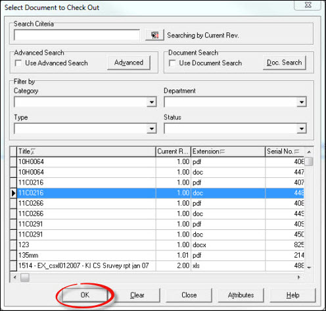Viewport: 326px width, 311px height.
Task: Click the horizontal scroll right arrow
Action: click(298, 277)
